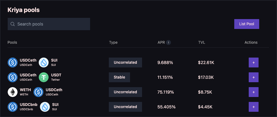
Task: Click the Type column header
Action: (x=113, y=42)
